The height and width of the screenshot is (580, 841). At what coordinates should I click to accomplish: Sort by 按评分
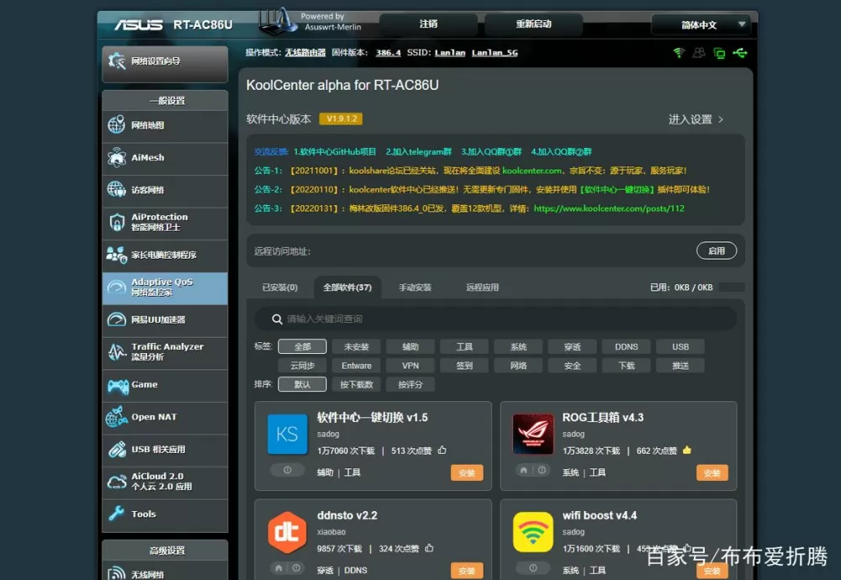410,384
